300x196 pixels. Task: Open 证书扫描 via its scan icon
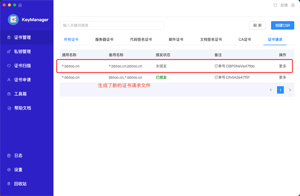(9, 66)
